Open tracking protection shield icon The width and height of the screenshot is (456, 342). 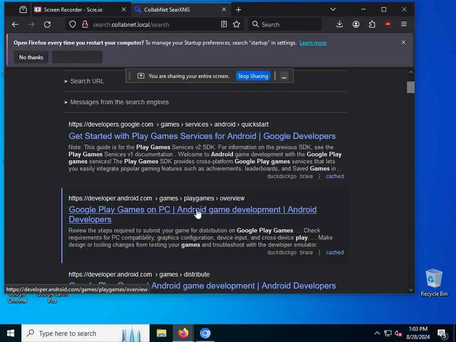click(x=73, y=24)
